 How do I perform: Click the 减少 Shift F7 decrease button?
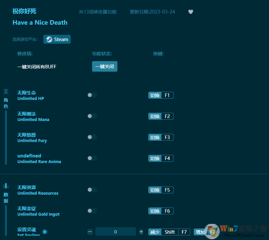(169, 232)
